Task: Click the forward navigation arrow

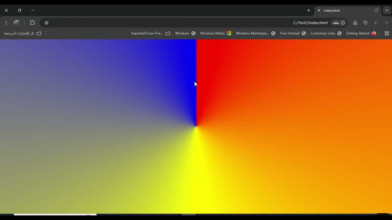Action: pyautogui.click(x=386, y=23)
